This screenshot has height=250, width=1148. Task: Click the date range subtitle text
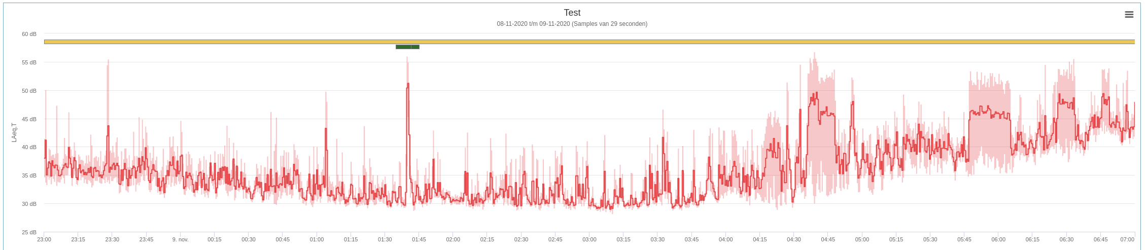[572, 24]
